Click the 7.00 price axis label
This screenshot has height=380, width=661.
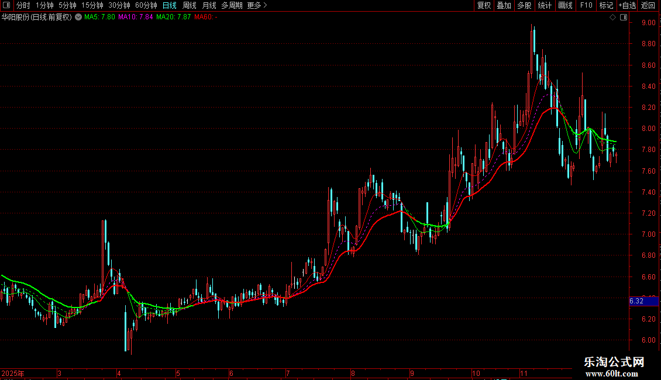(648, 234)
